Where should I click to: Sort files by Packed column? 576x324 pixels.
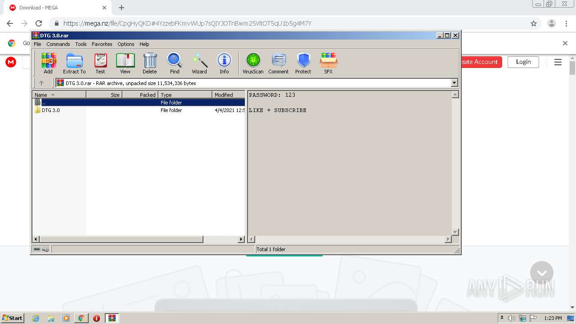[x=140, y=95]
